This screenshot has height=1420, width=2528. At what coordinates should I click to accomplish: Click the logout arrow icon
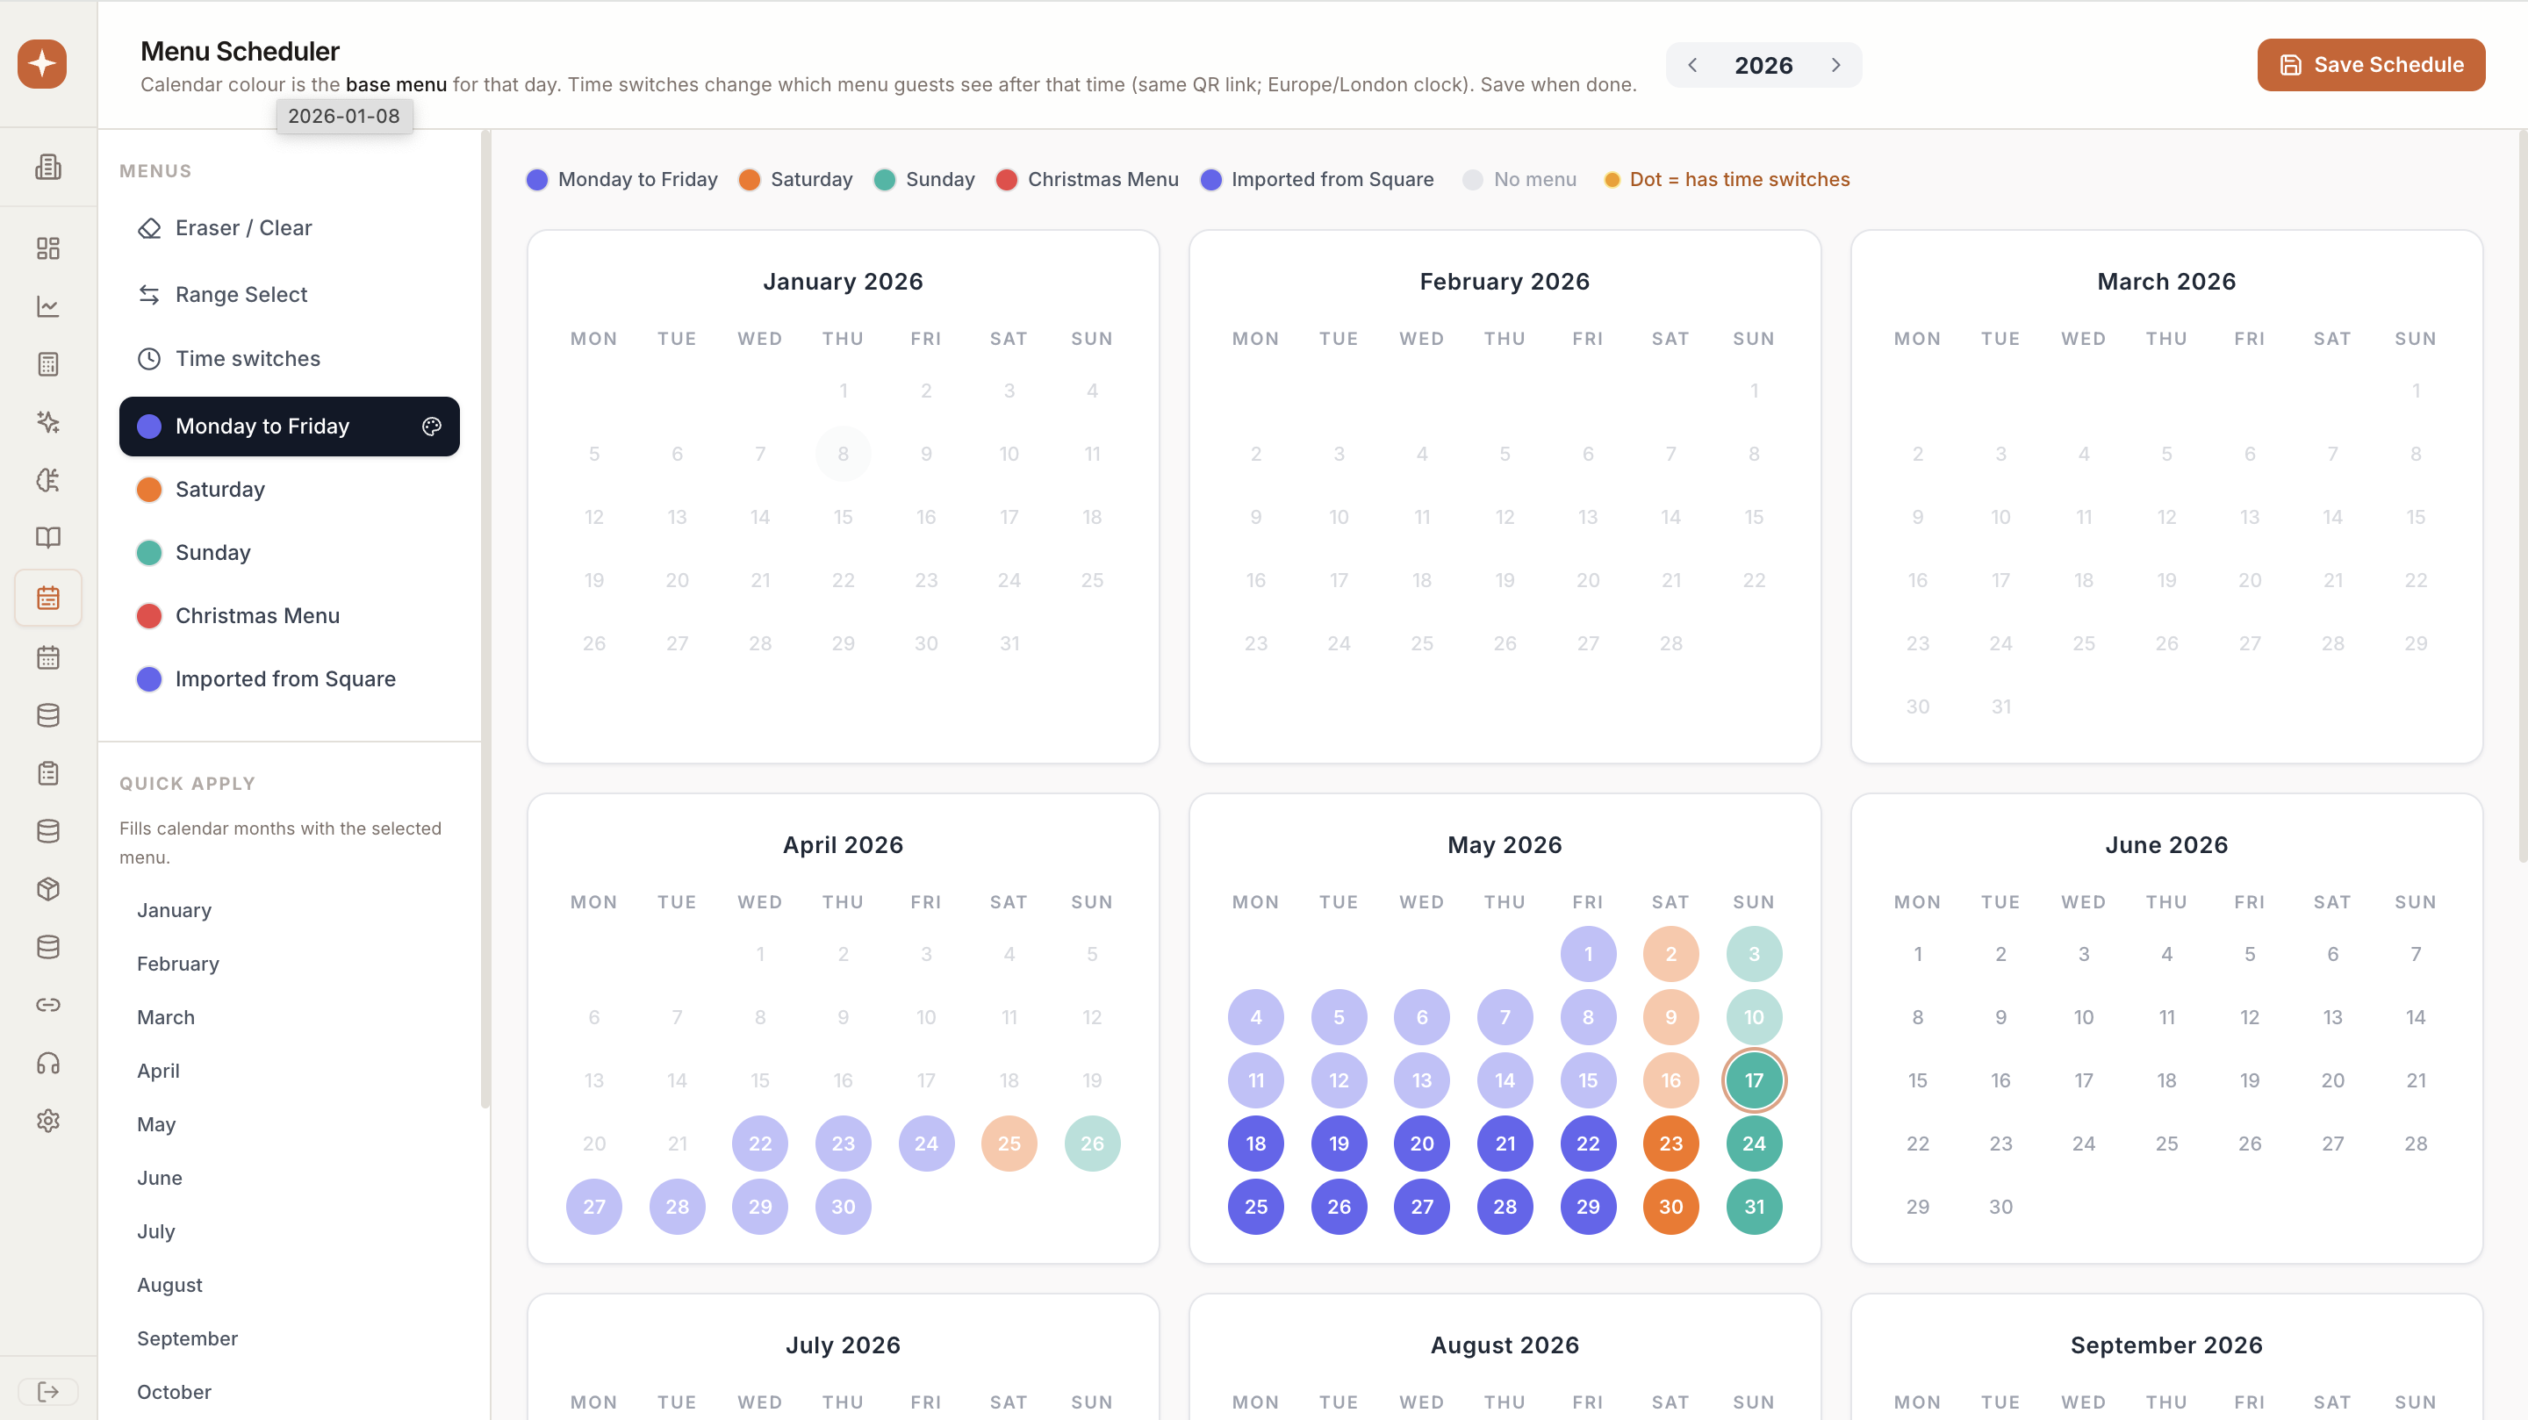pyautogui.click(x=48, y=1392)
